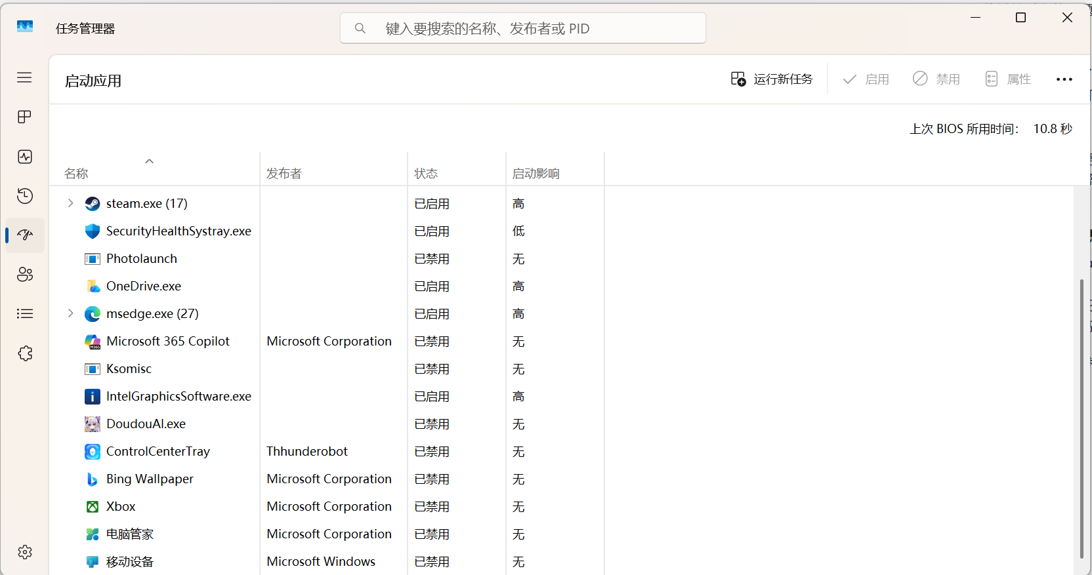The image size is (1092, 575).
Task: Open the more options ellipsis menu
Action: pos(1064,79)
